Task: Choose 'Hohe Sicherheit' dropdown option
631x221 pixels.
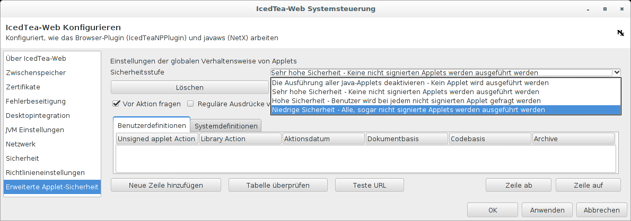Action: 406,100
